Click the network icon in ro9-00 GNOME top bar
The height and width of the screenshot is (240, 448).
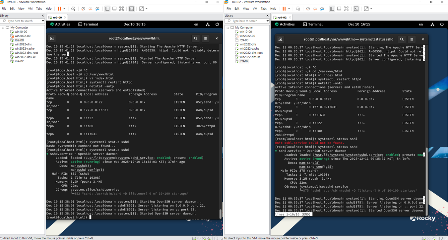point(208,24)
